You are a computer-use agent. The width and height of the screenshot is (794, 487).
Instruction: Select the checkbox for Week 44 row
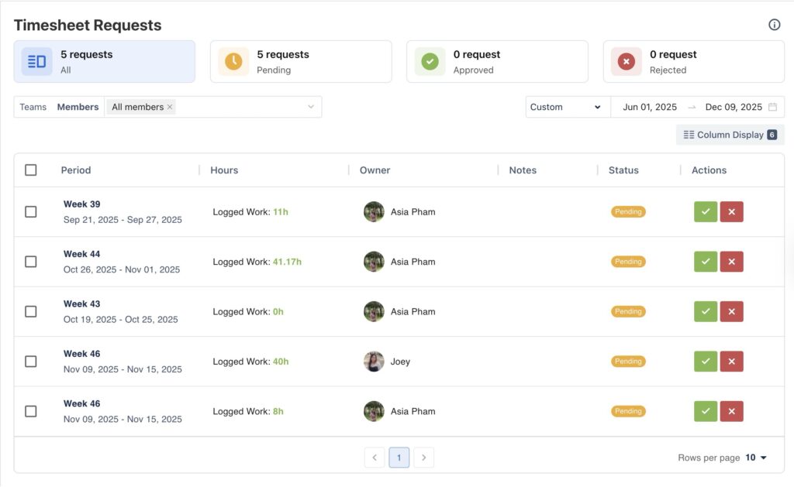(31, 261)
